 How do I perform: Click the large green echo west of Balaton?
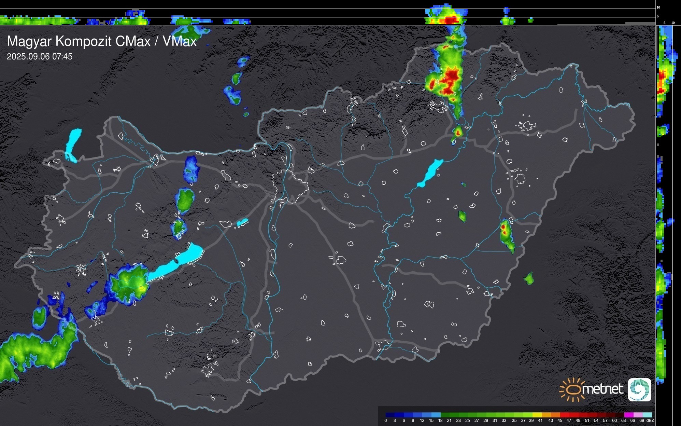pyautogui.click(x=130, y=283)
